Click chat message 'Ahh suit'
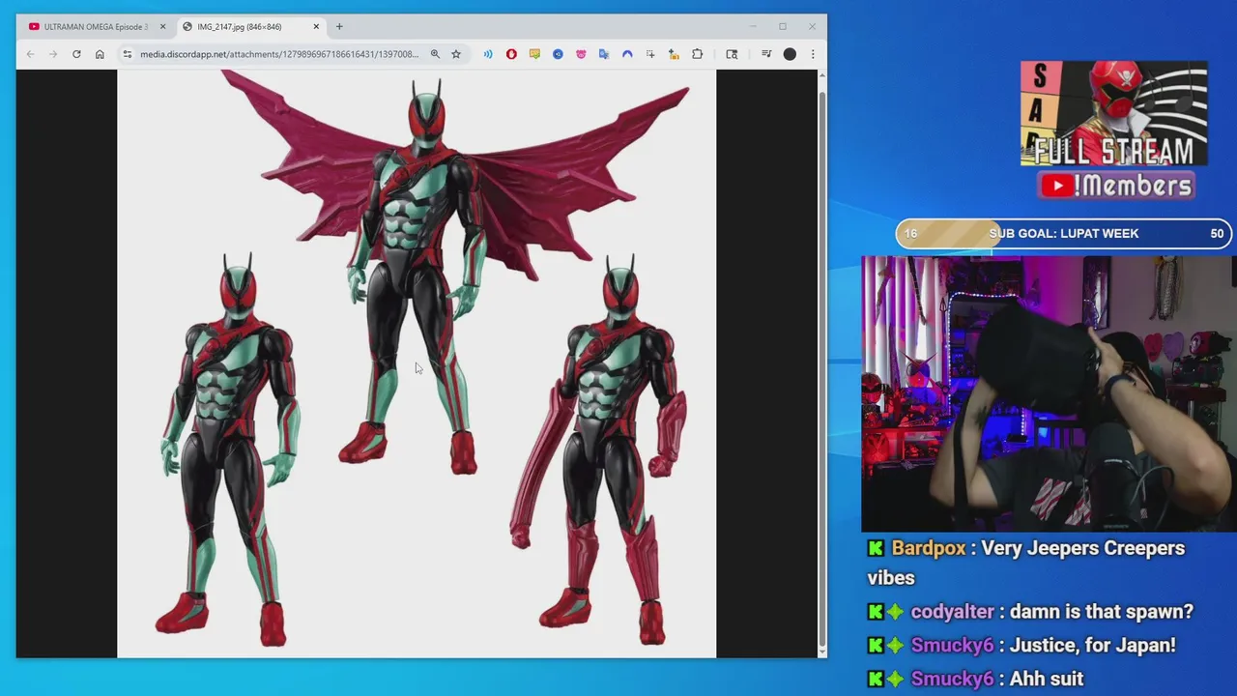The image size is (1237, 696). 1046,679
